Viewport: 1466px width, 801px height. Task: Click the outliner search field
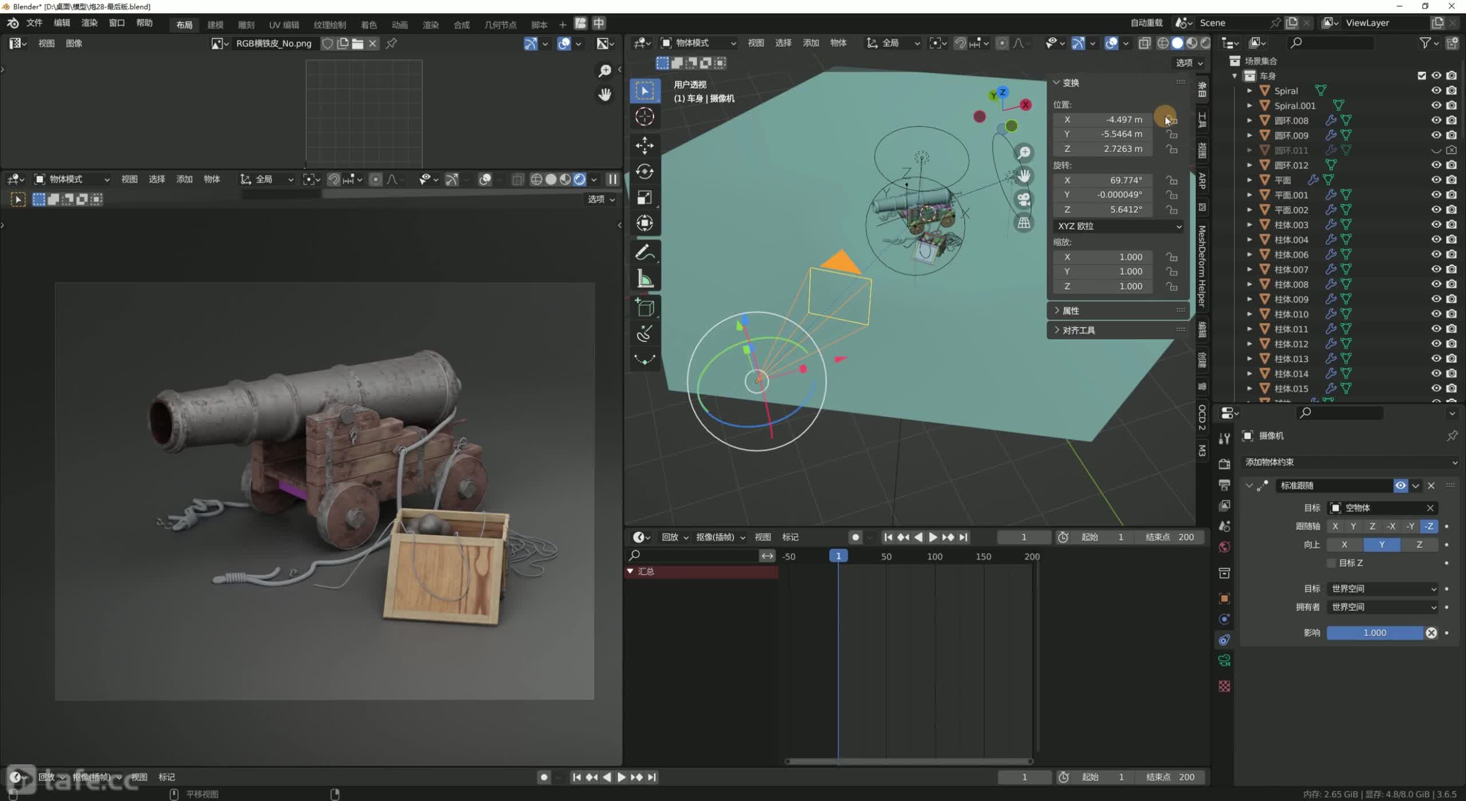click(1331, 43)
